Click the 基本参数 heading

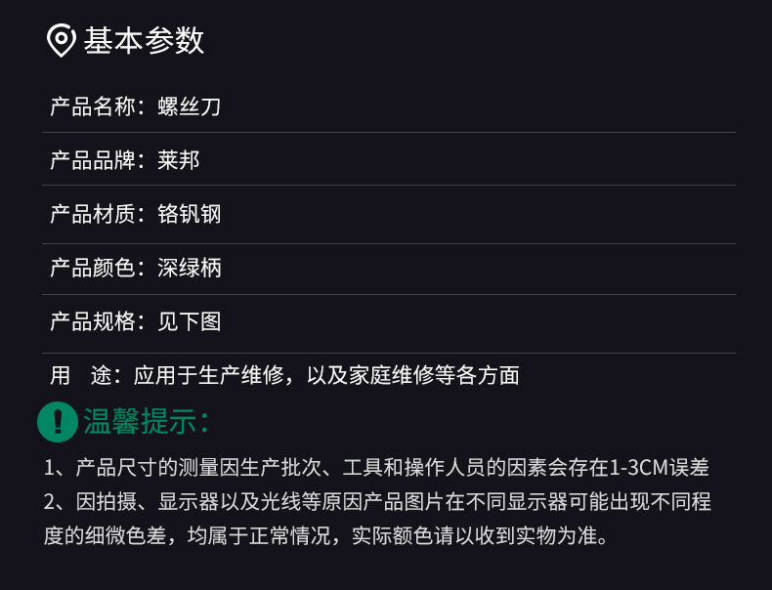tap(144, 41)
